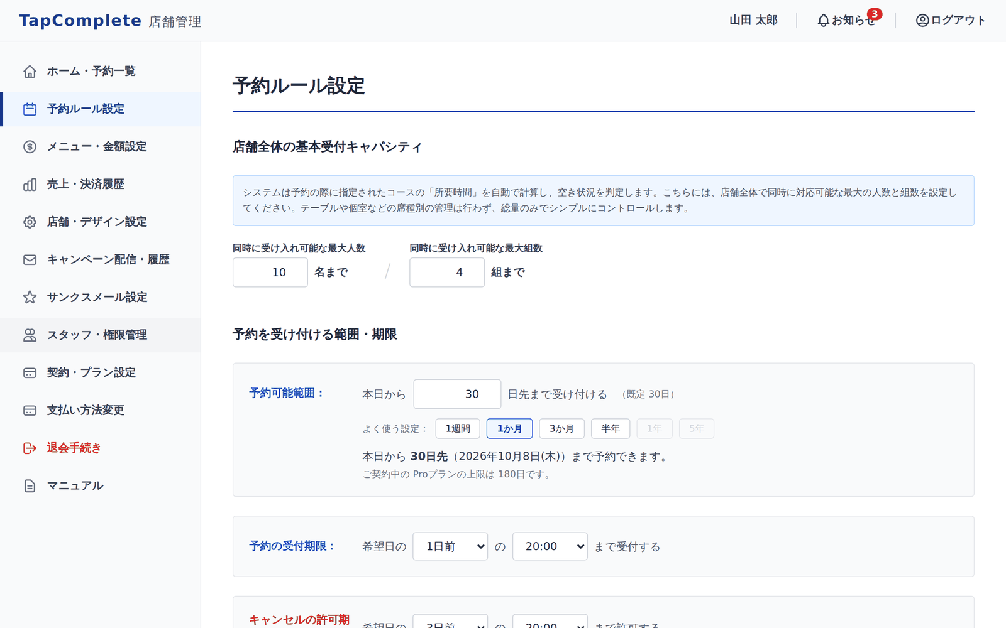
Task: Focus the maximum people field showing 10
Action: pos(270,273)
